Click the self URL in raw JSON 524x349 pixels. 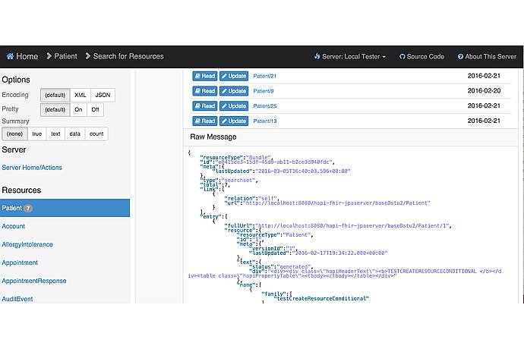pyautogui.click(x=337, y=203)
